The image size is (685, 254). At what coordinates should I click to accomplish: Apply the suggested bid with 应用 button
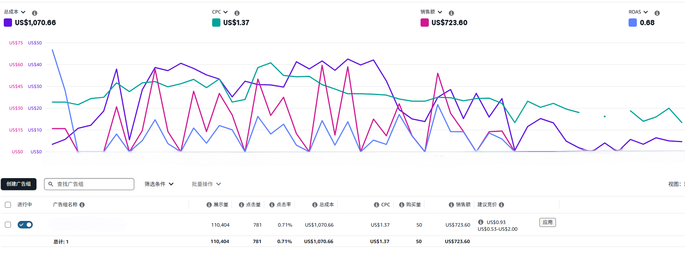[547, 222]
